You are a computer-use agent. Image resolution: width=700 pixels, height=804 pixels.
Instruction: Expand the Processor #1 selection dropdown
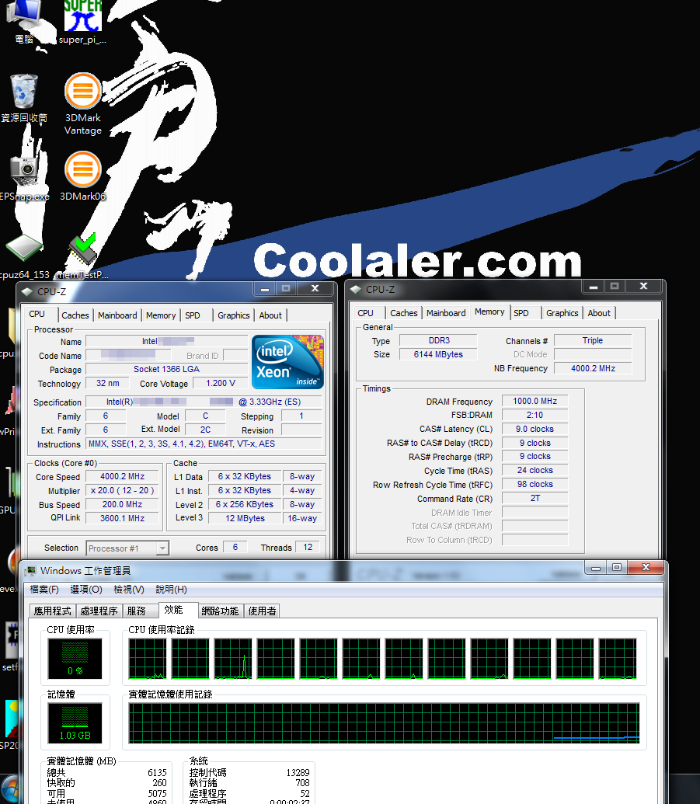(162, 548)
